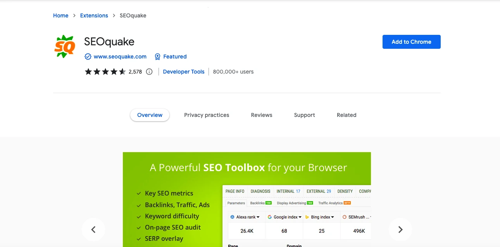Open the Developer Tools category link
This screenshot has height=247, width=500.
click(184, 72)
